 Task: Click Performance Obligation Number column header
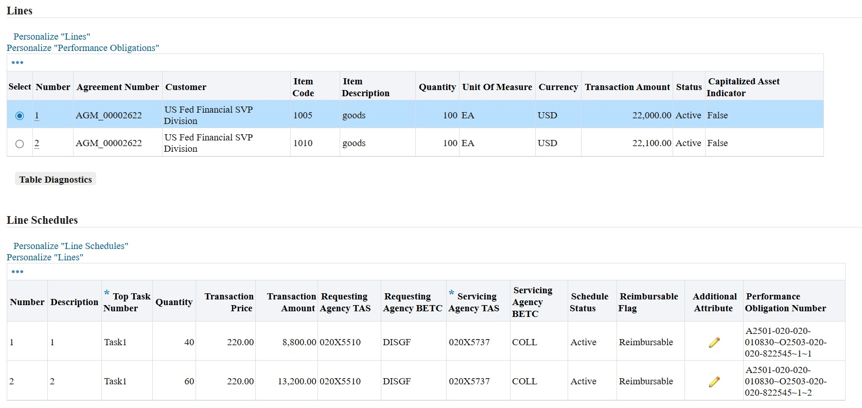(x=785, y=302)
